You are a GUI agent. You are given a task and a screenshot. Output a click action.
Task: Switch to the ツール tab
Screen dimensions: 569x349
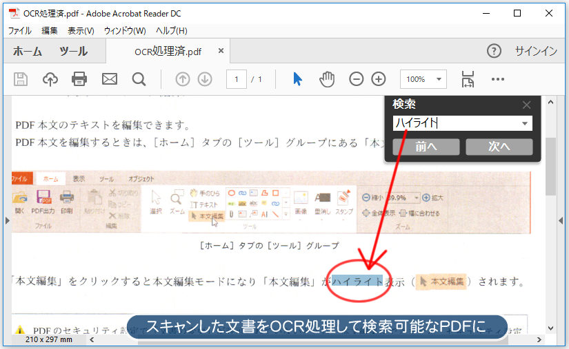coord(74,51)
